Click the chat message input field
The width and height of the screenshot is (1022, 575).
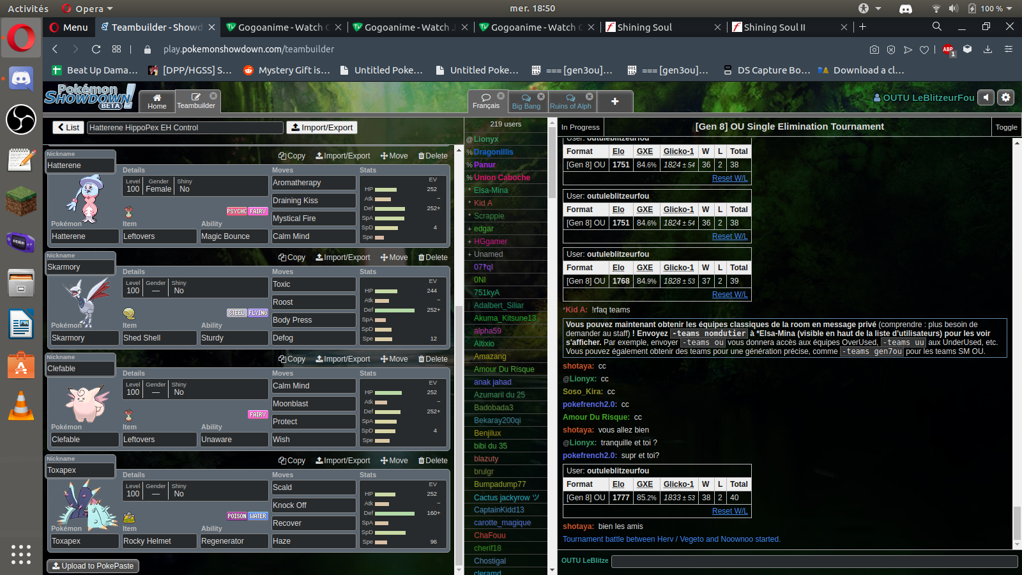(x=814, y=561)
